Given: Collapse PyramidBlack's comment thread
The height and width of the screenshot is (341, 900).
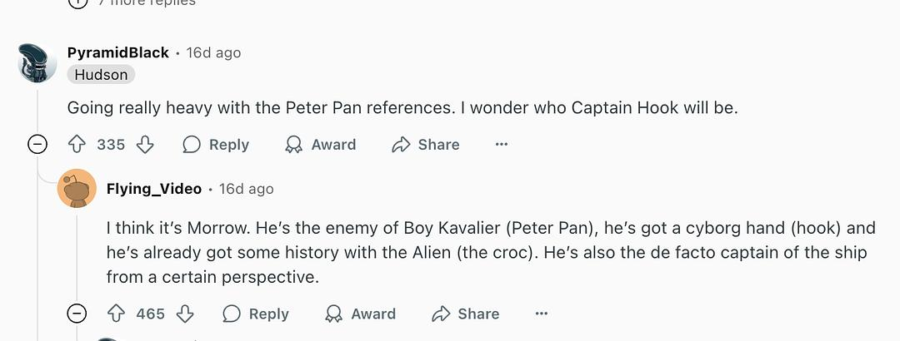Looking at the screenshot, I should [37, 145].
